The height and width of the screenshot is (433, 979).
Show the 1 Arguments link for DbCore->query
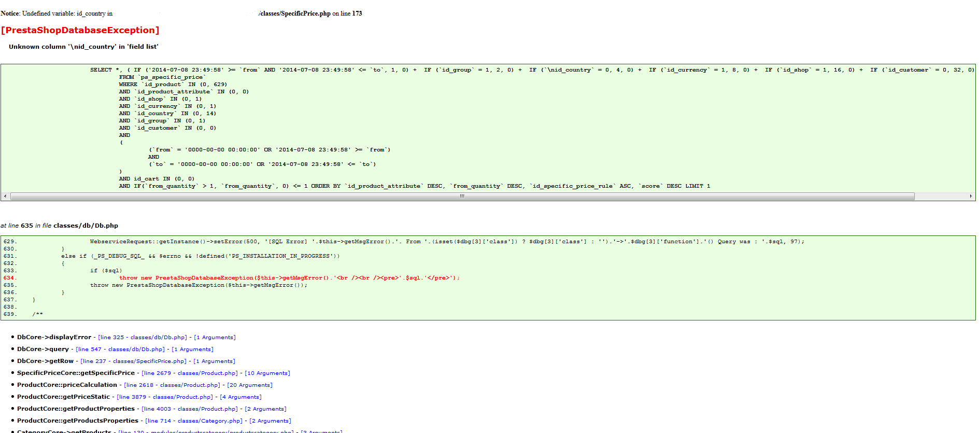pyautogui.click(x=192, y=349)
